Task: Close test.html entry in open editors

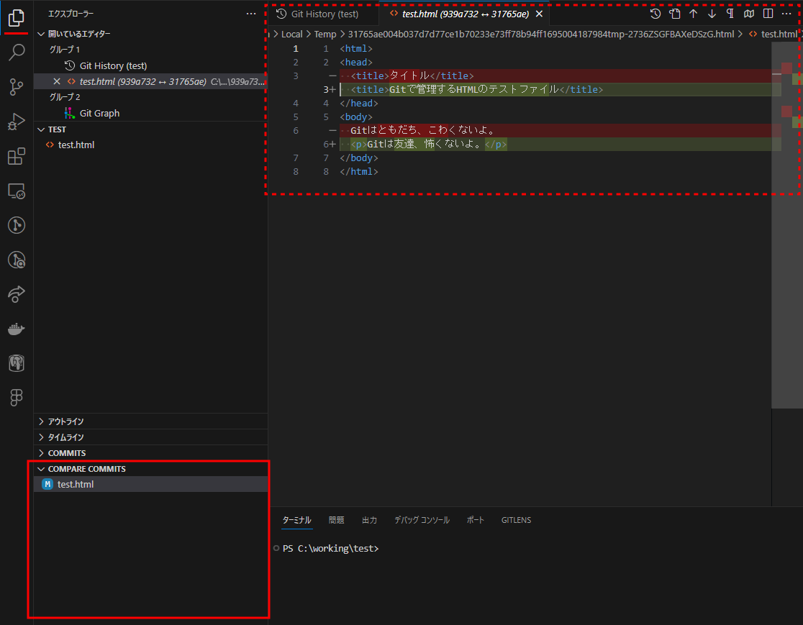Action: tap(57, 81)
